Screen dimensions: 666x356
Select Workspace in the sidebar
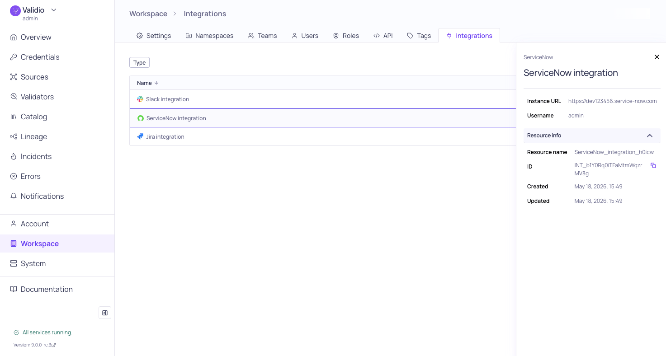pos(57,244)
